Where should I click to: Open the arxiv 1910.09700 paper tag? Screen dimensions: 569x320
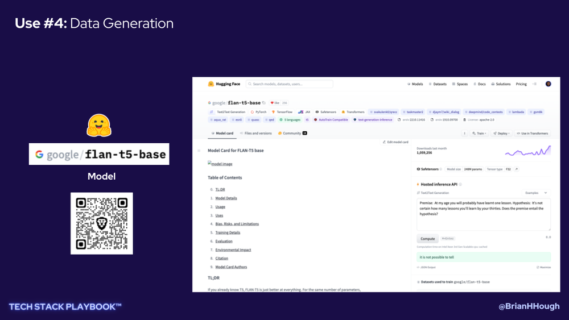tap(444, 119)
